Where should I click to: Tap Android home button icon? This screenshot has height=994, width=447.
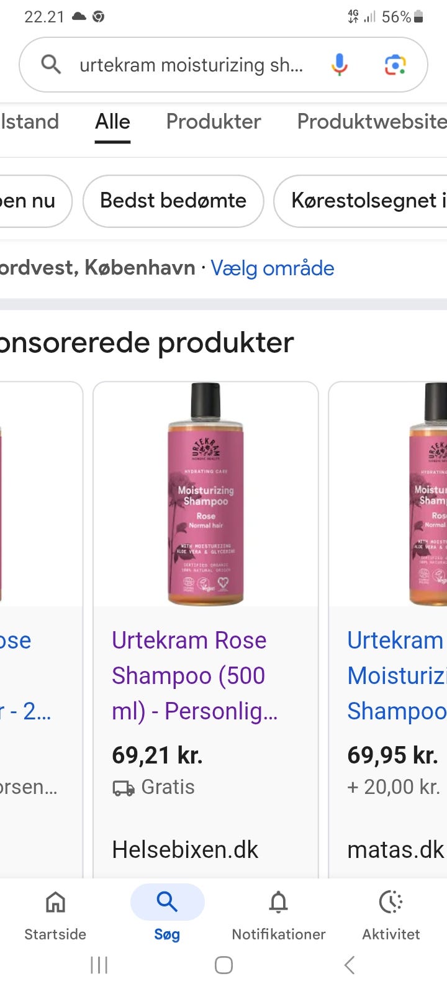click(x=223, y=965)
